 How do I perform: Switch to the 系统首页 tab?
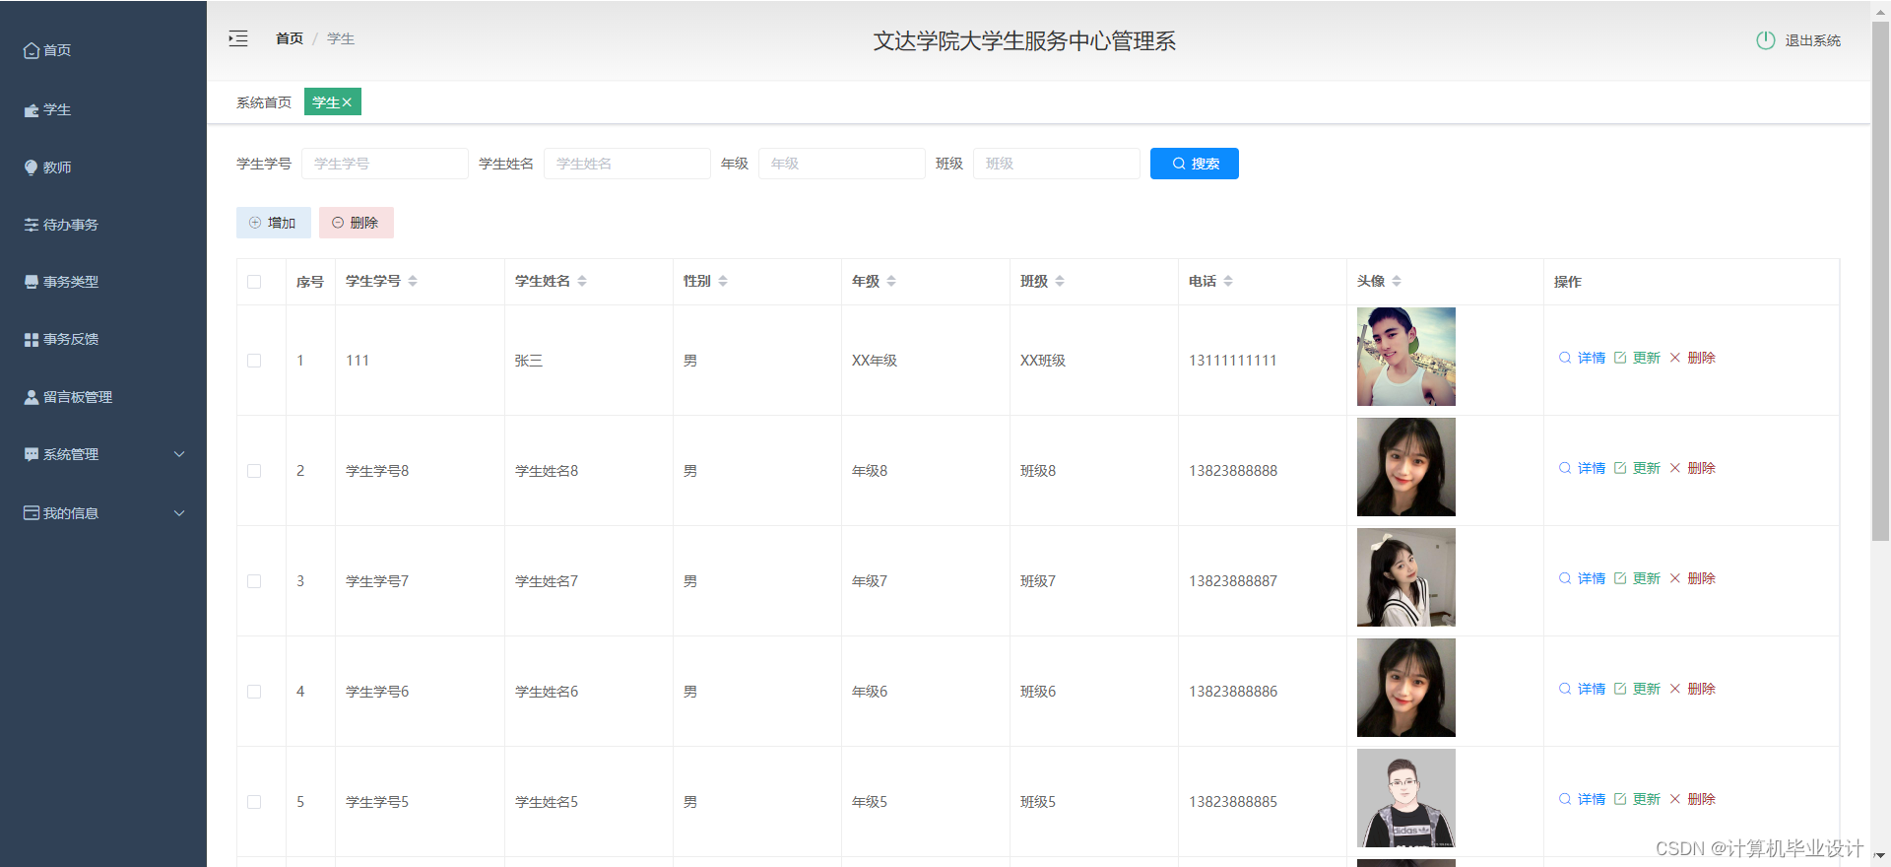click(264, 102)
